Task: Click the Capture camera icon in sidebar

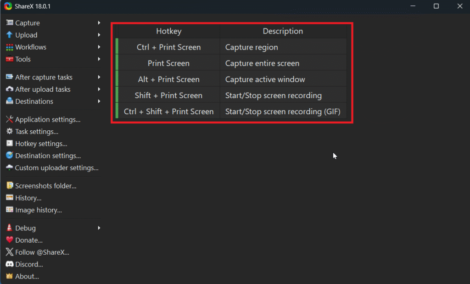Action: tap(9, 23)
